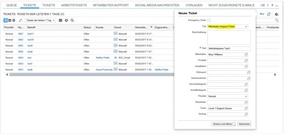Click the email channel icon in row test
Screen dimensions: 284x134
(116, 58)
